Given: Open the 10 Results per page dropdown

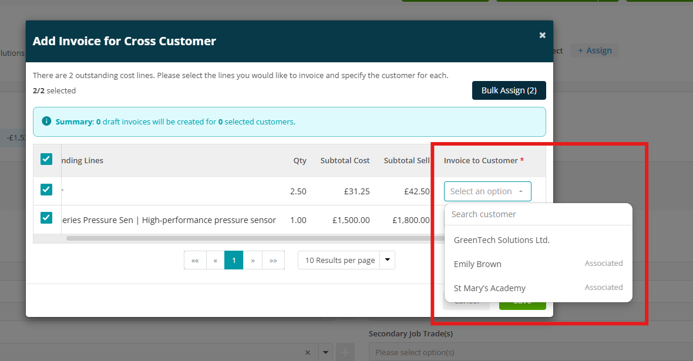Looking at the screenshot, I should point(346,260).
